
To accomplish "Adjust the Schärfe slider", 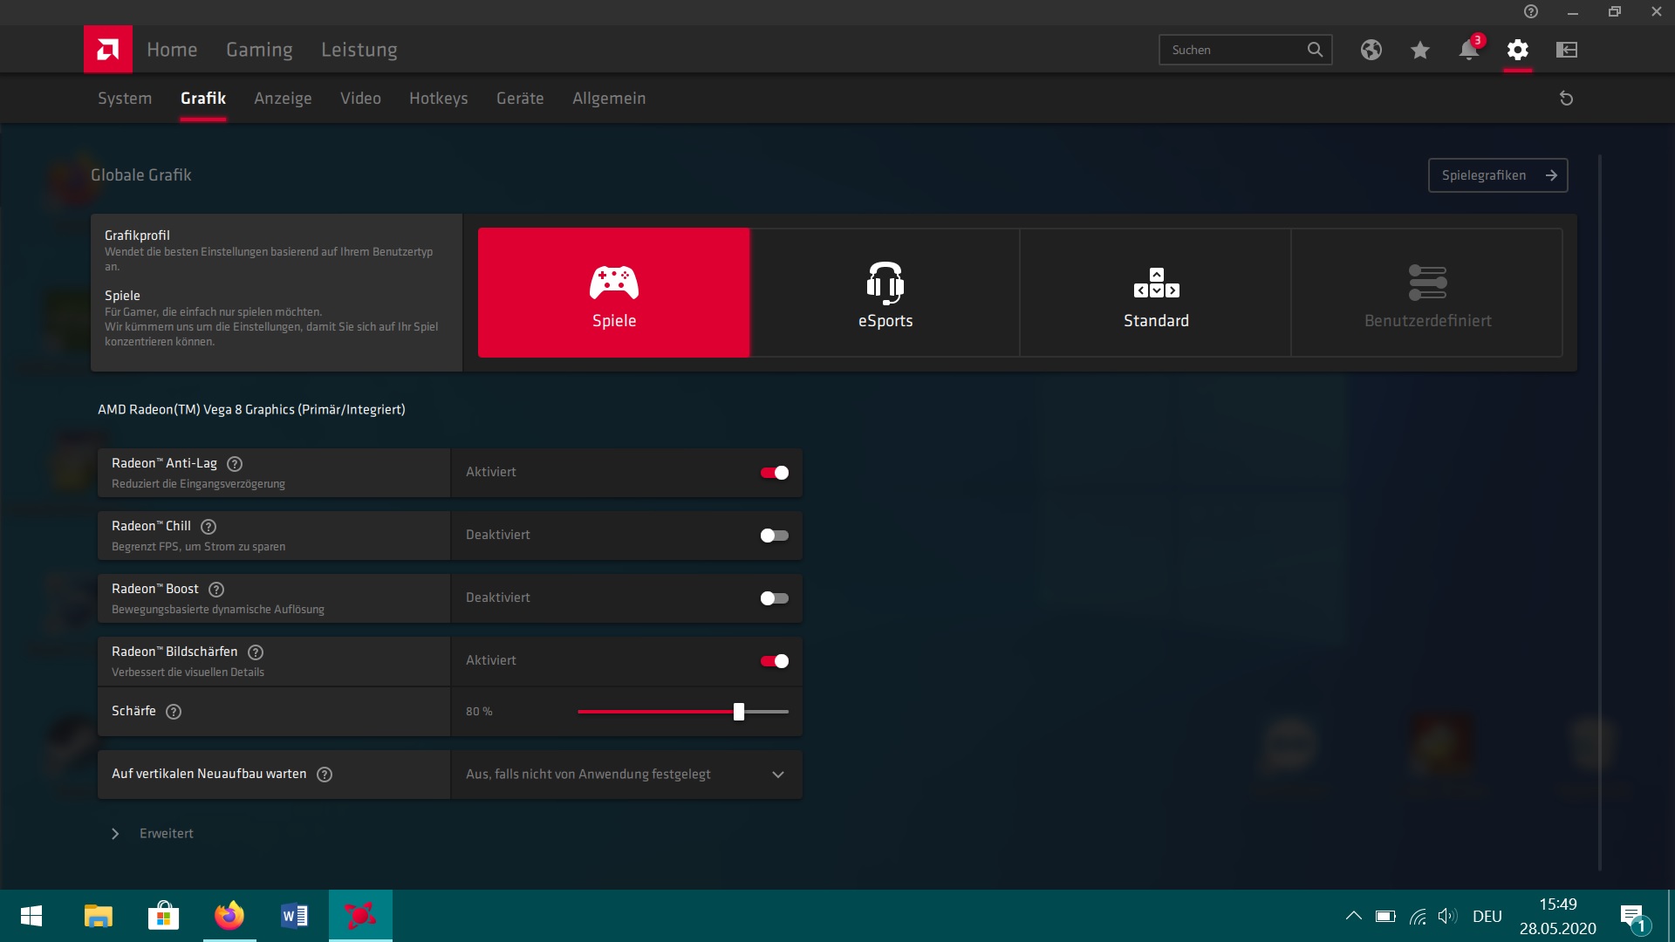I will [739, 712].
